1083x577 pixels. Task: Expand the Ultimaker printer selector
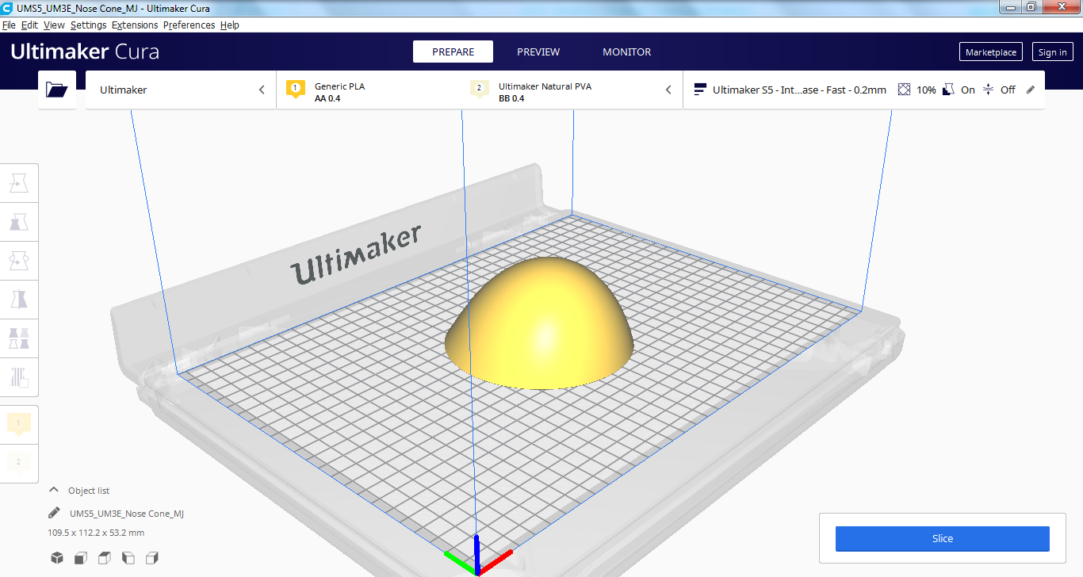181,90
